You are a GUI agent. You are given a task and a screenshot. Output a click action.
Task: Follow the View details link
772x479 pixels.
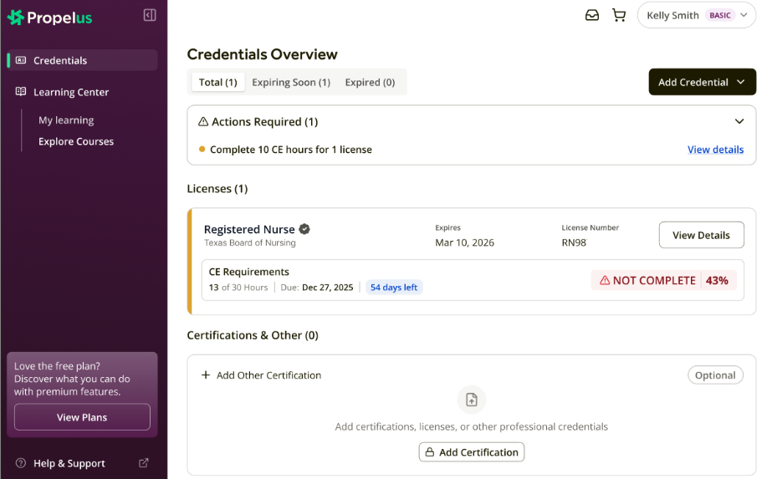pyautogui.click(x=715, y=150)
